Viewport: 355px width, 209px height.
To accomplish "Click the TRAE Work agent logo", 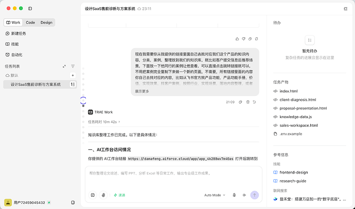I will 91,112.
